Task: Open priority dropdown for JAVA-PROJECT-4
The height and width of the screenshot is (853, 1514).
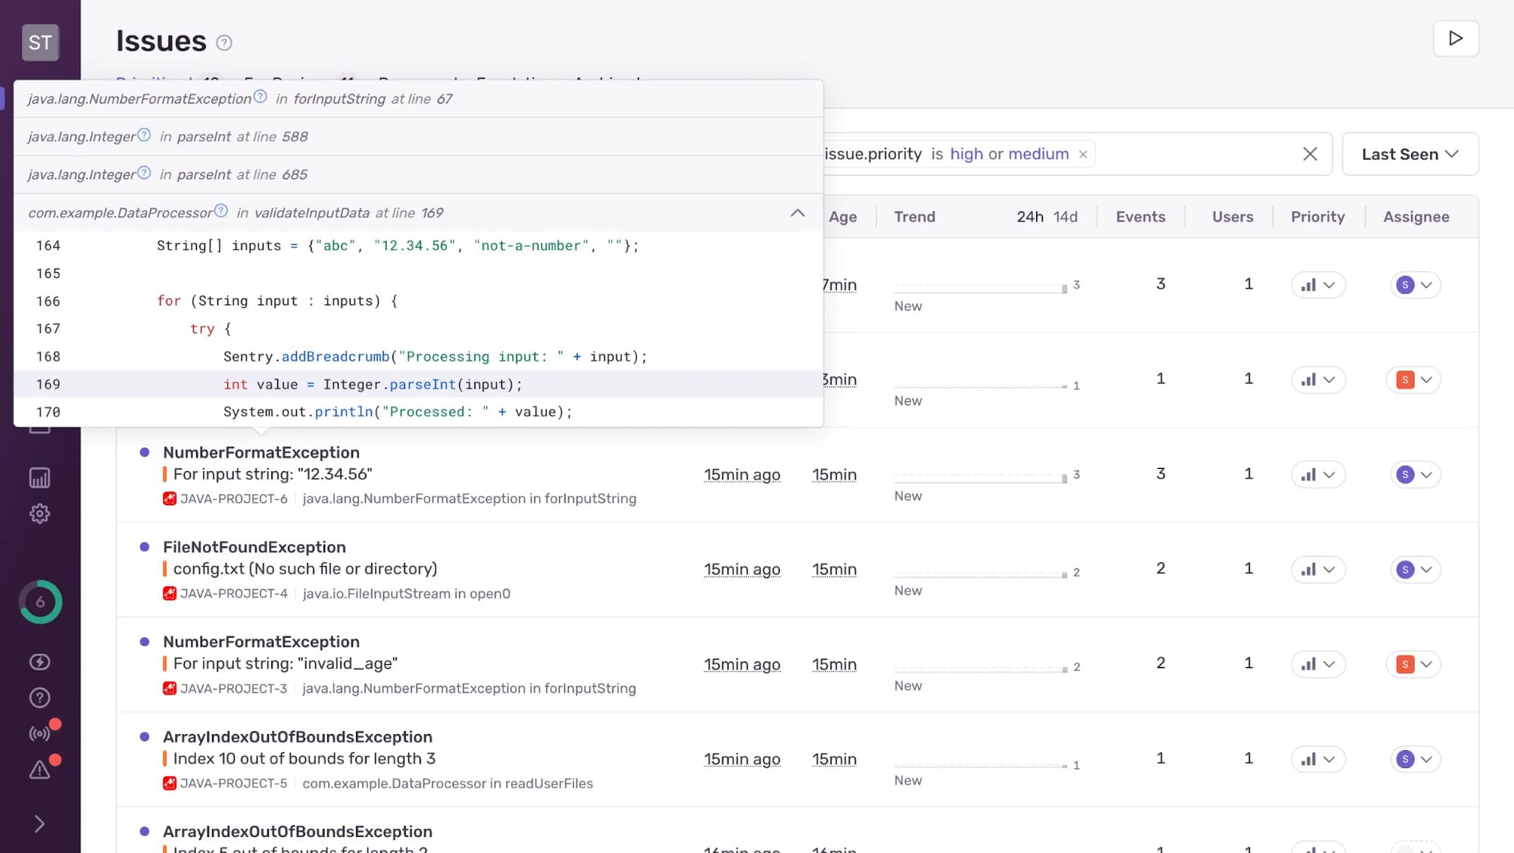Action: (x=1318, y=570)
